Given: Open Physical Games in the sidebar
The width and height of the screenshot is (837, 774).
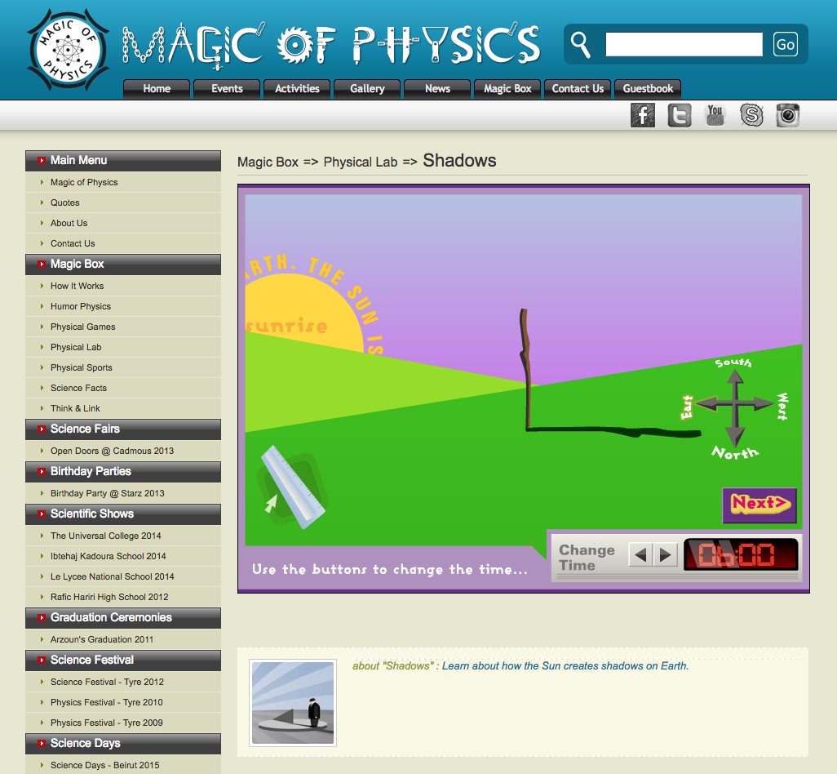Looking at the screenshot, I should pyautogui.click(x=83, y=327).
